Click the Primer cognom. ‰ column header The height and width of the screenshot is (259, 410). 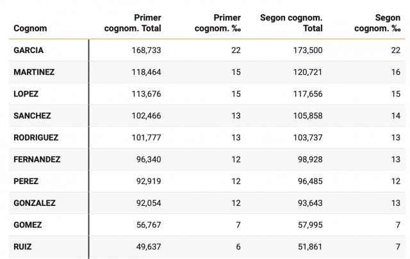220,23
